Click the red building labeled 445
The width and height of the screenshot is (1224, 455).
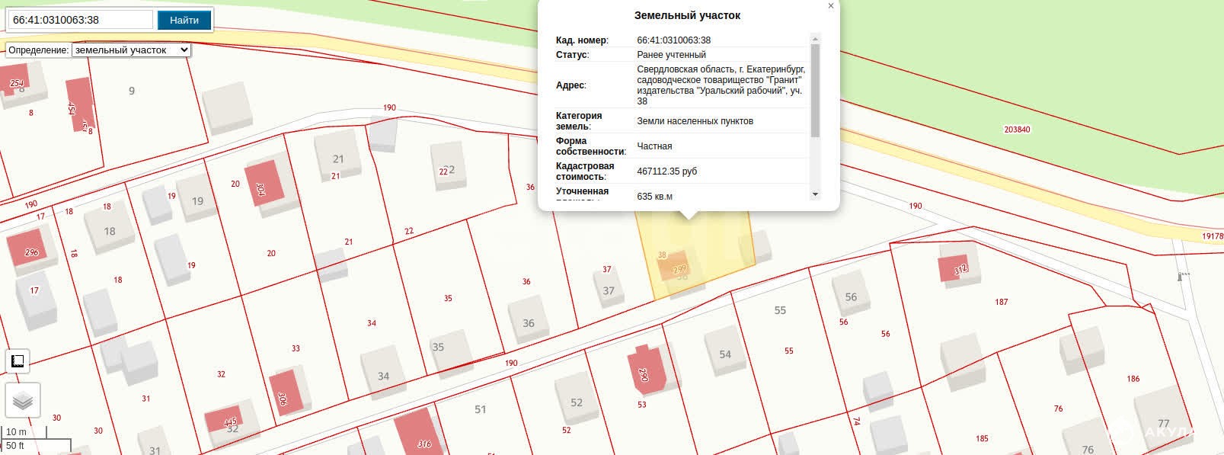(x=224, y=421)
